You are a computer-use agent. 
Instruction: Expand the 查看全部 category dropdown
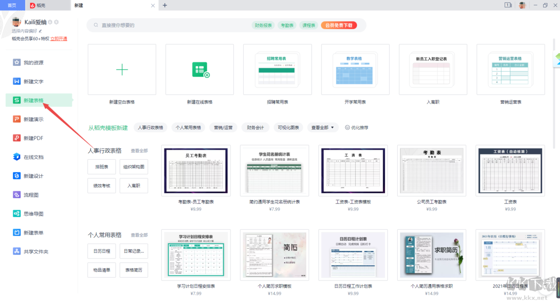pos(322,127)
